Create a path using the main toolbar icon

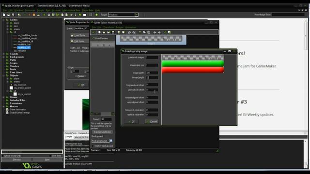click(58, 15)
